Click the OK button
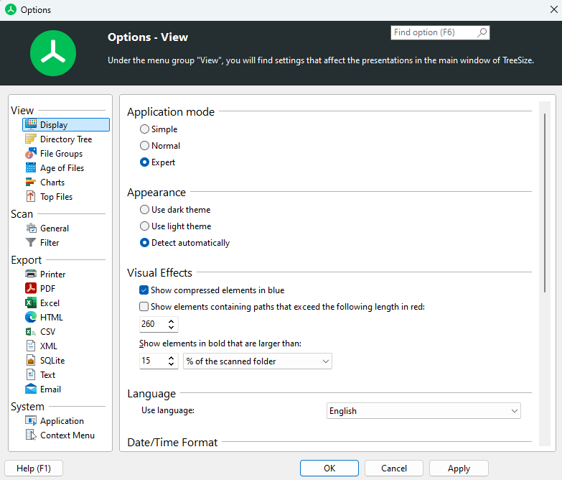The width and height of the screenshot is (562, 480). [x=329, y=469]
